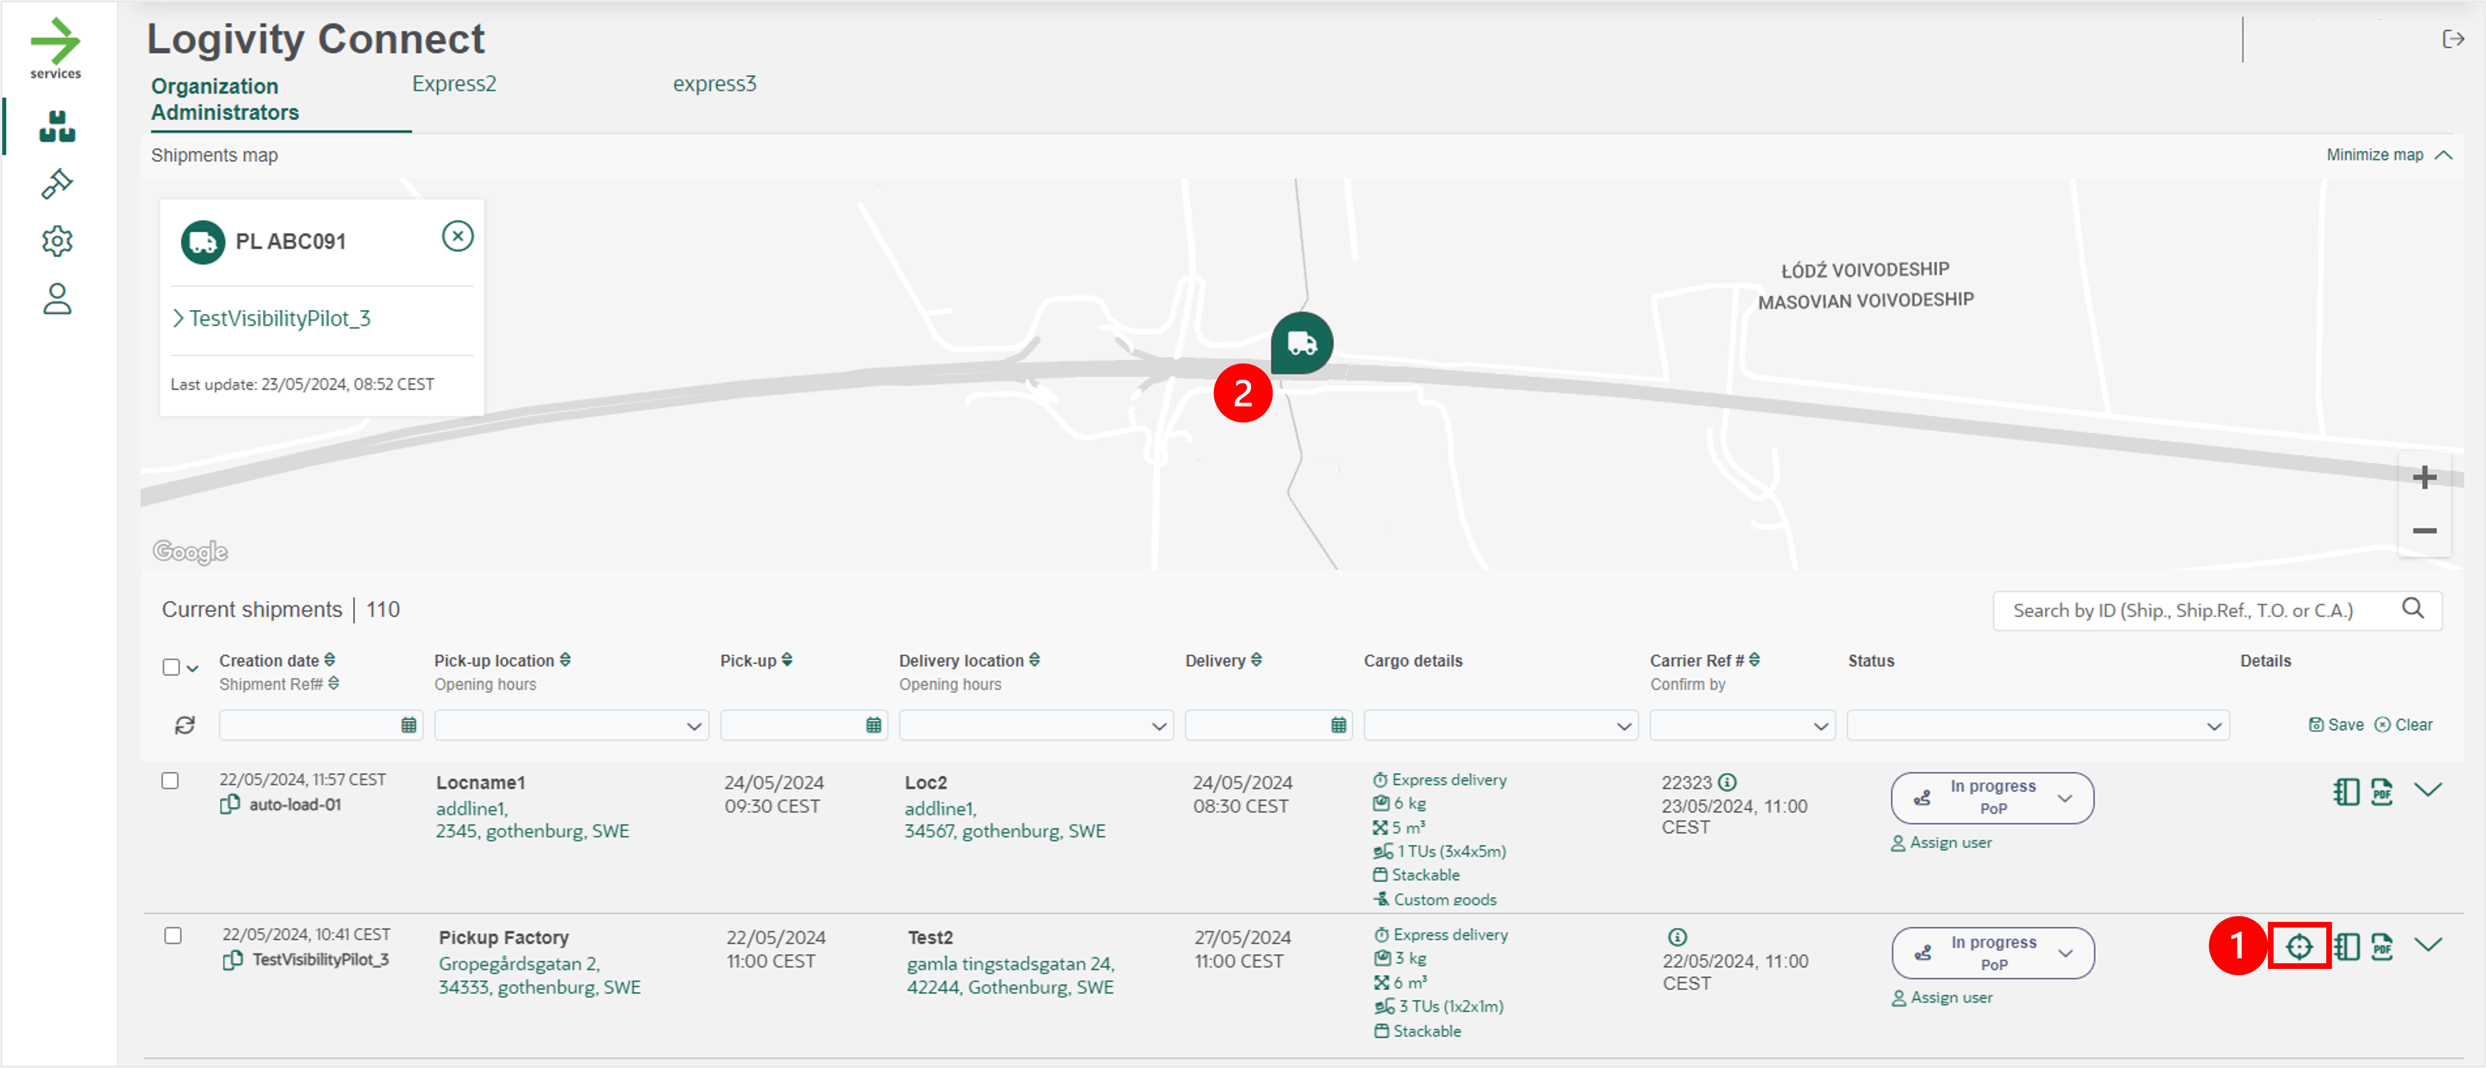This screenshot has width=2486, height=1068.
Task: Clear the current filters
Action: pos(2403,724)
